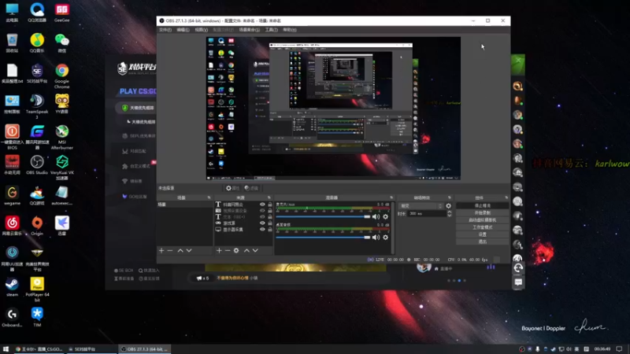Toggle lock on first text source
This screenshot has height=354, width=630.
(270, 205)
